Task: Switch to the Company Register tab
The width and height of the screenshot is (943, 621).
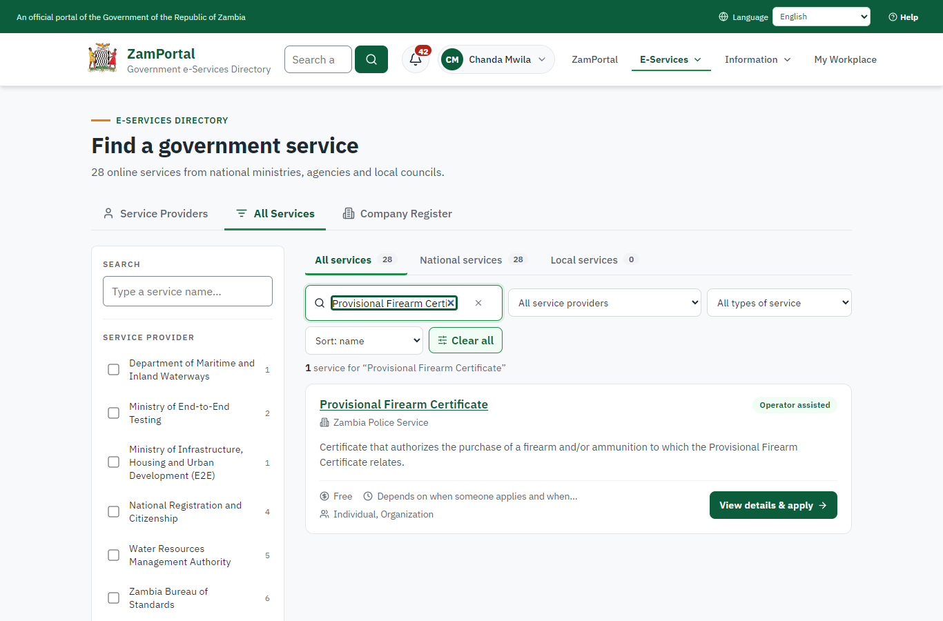Action: coord(398,214)
